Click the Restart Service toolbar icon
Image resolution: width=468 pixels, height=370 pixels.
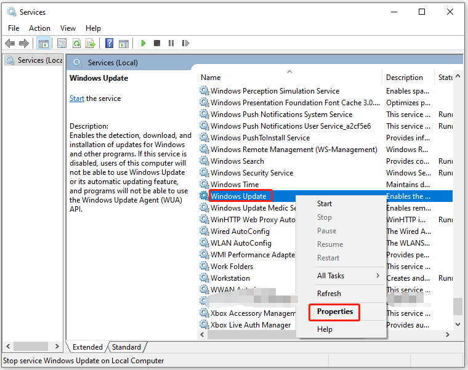(x=185, y=43)
